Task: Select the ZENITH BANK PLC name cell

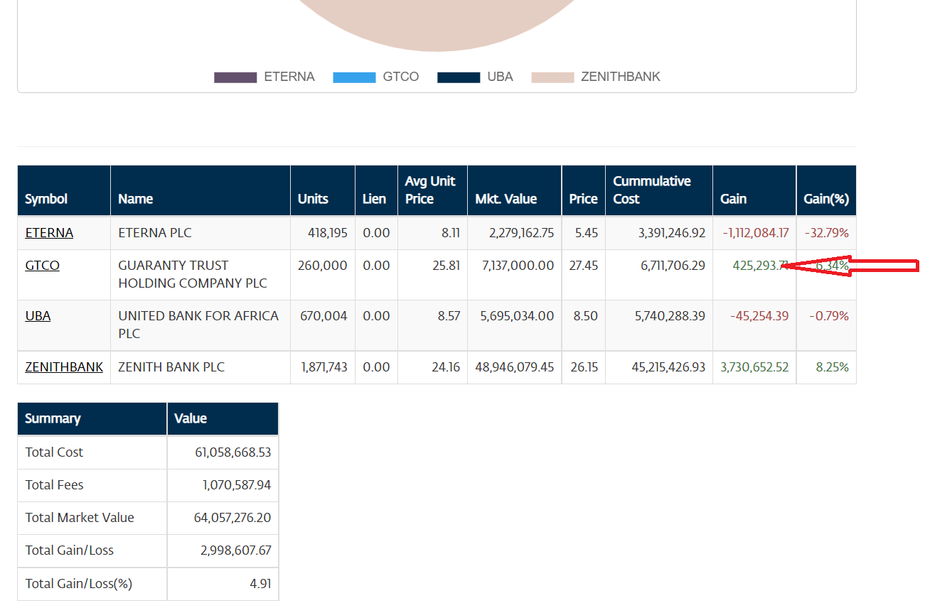Action: (200, 367)
